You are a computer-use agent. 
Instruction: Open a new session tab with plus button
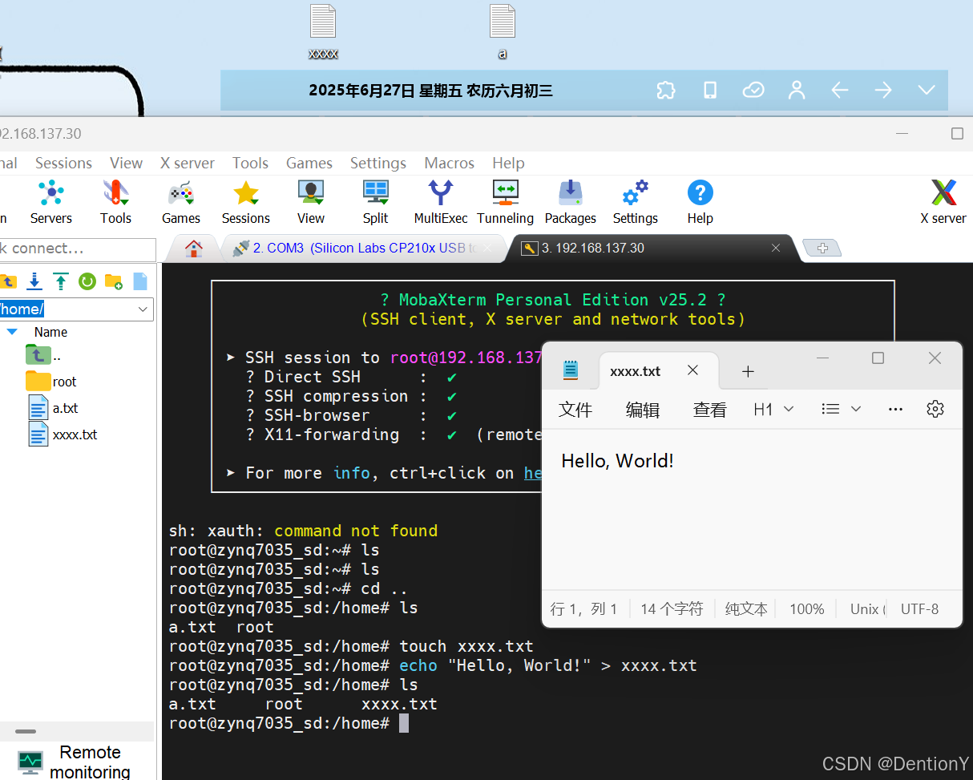point(822,248)
